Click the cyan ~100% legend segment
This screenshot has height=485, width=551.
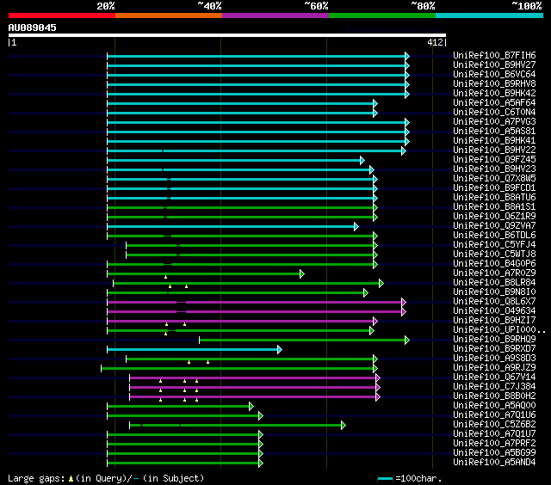pos(489,15)
